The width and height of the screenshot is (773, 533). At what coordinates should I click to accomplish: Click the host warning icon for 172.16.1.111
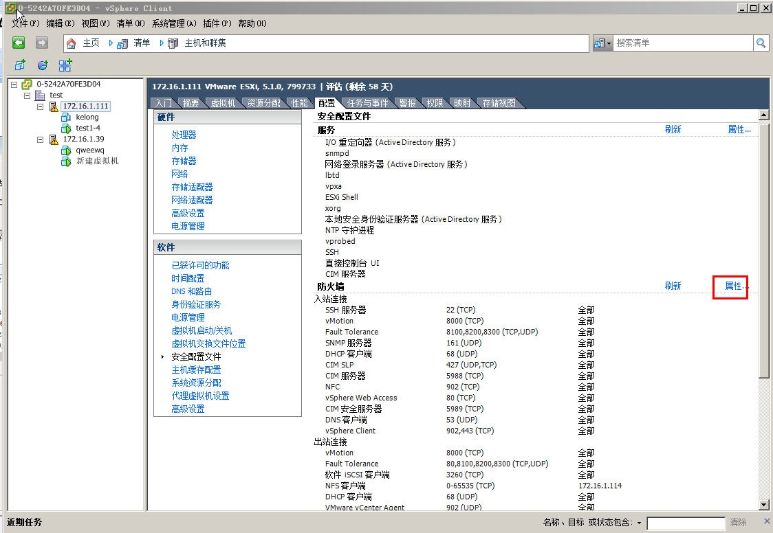pos(54,106)
